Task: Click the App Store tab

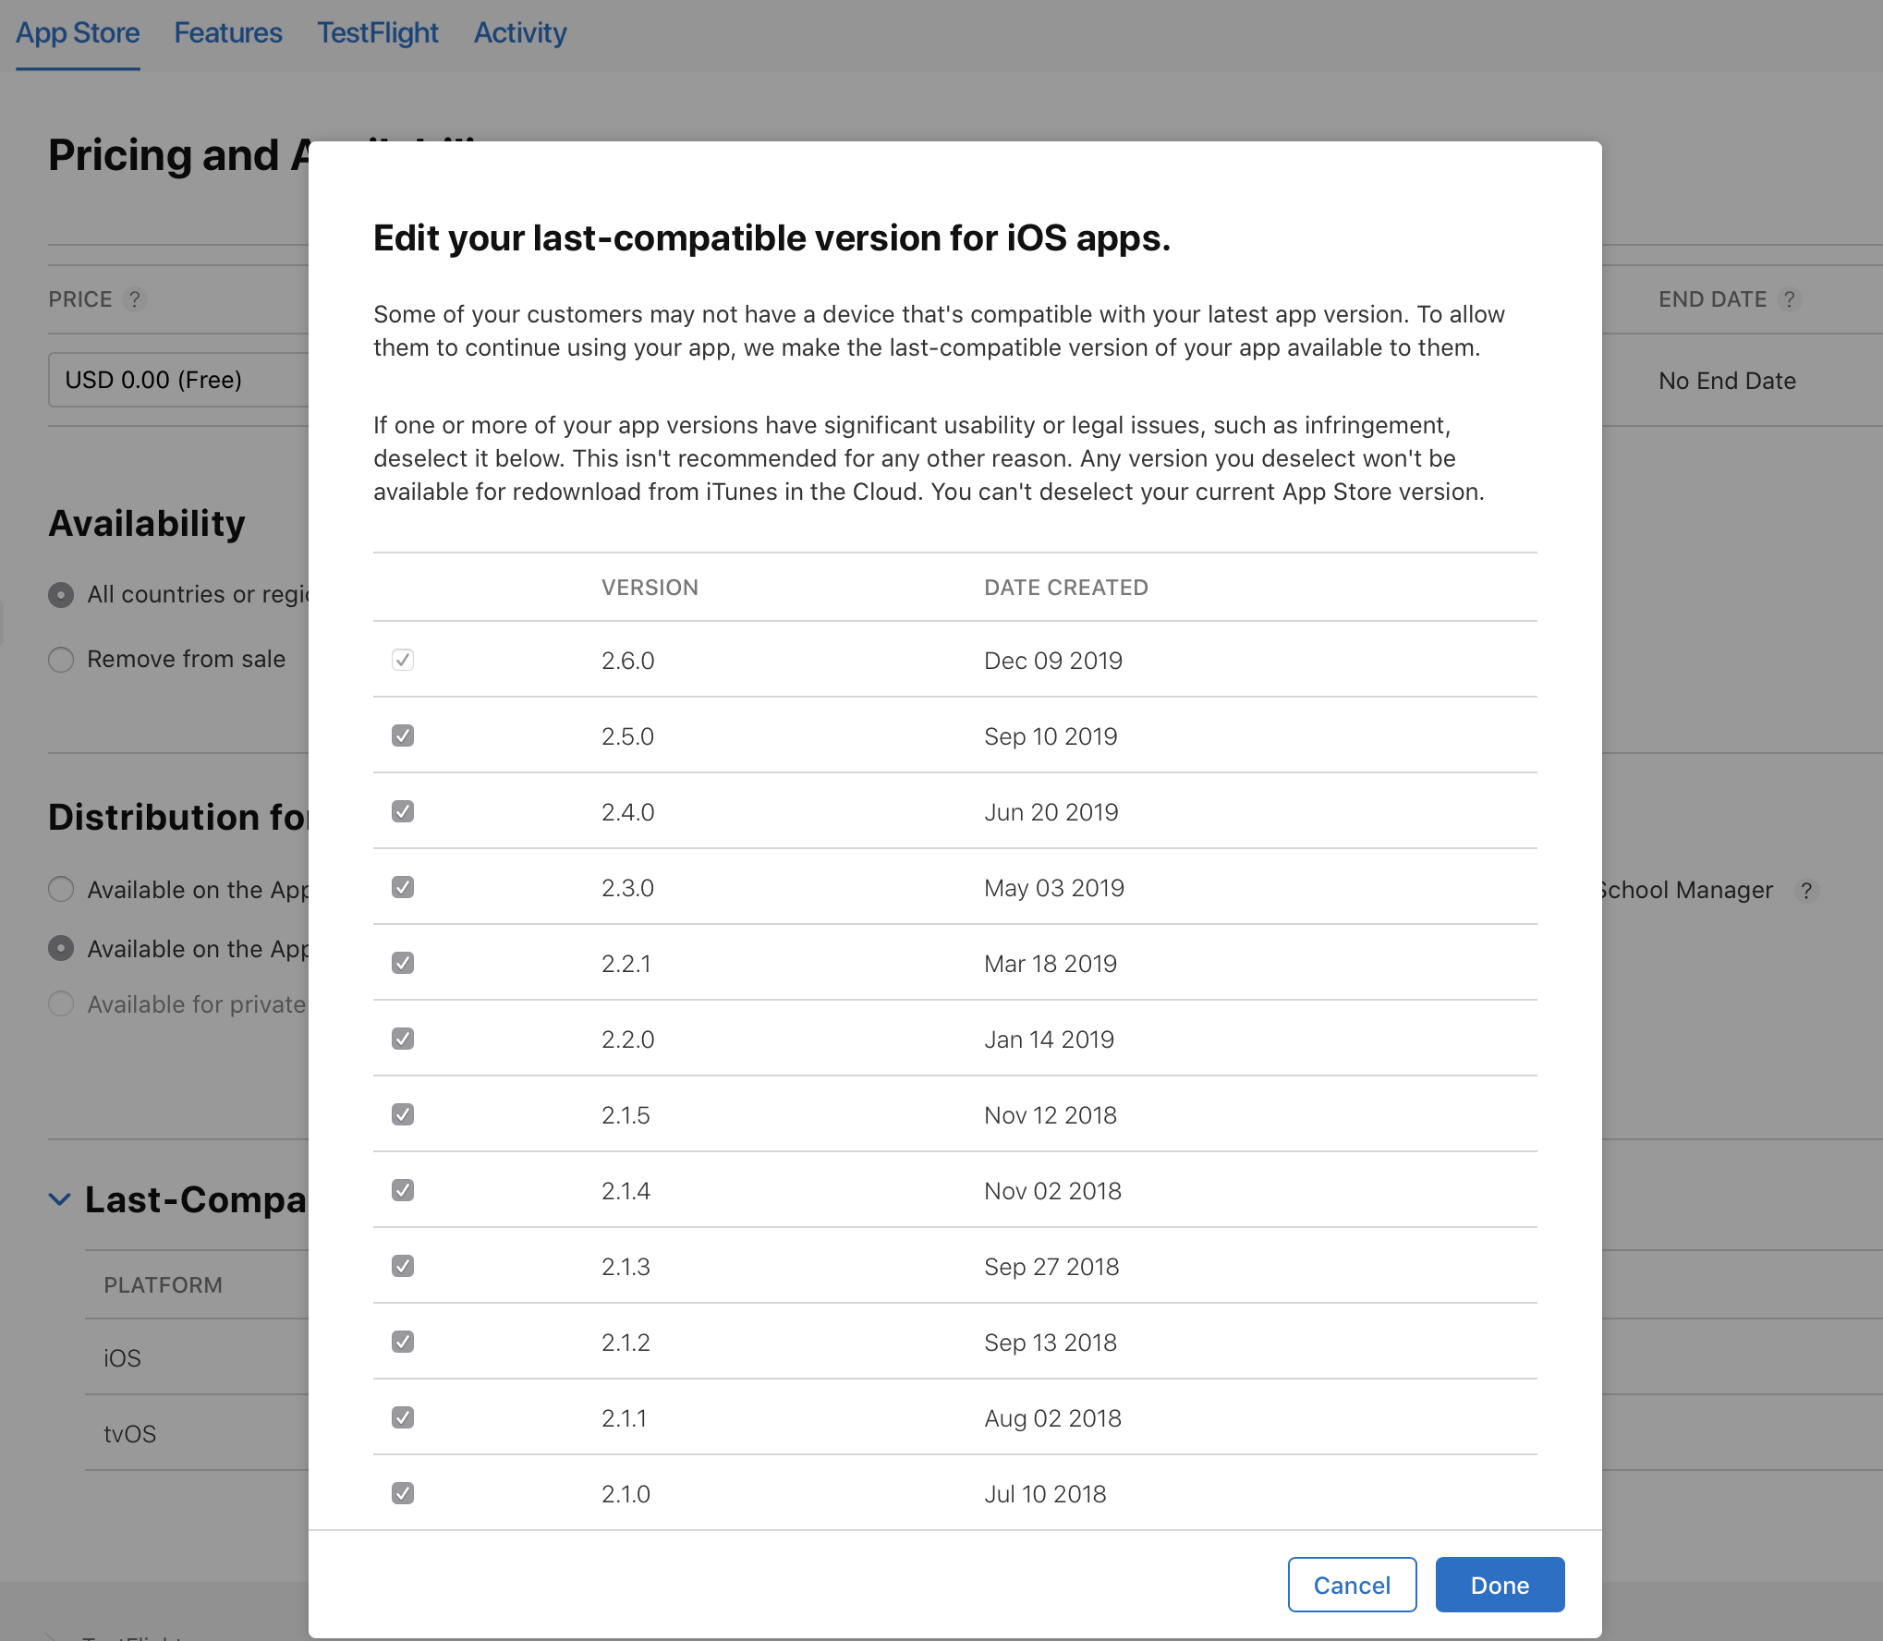Action: tap(79, 32)
